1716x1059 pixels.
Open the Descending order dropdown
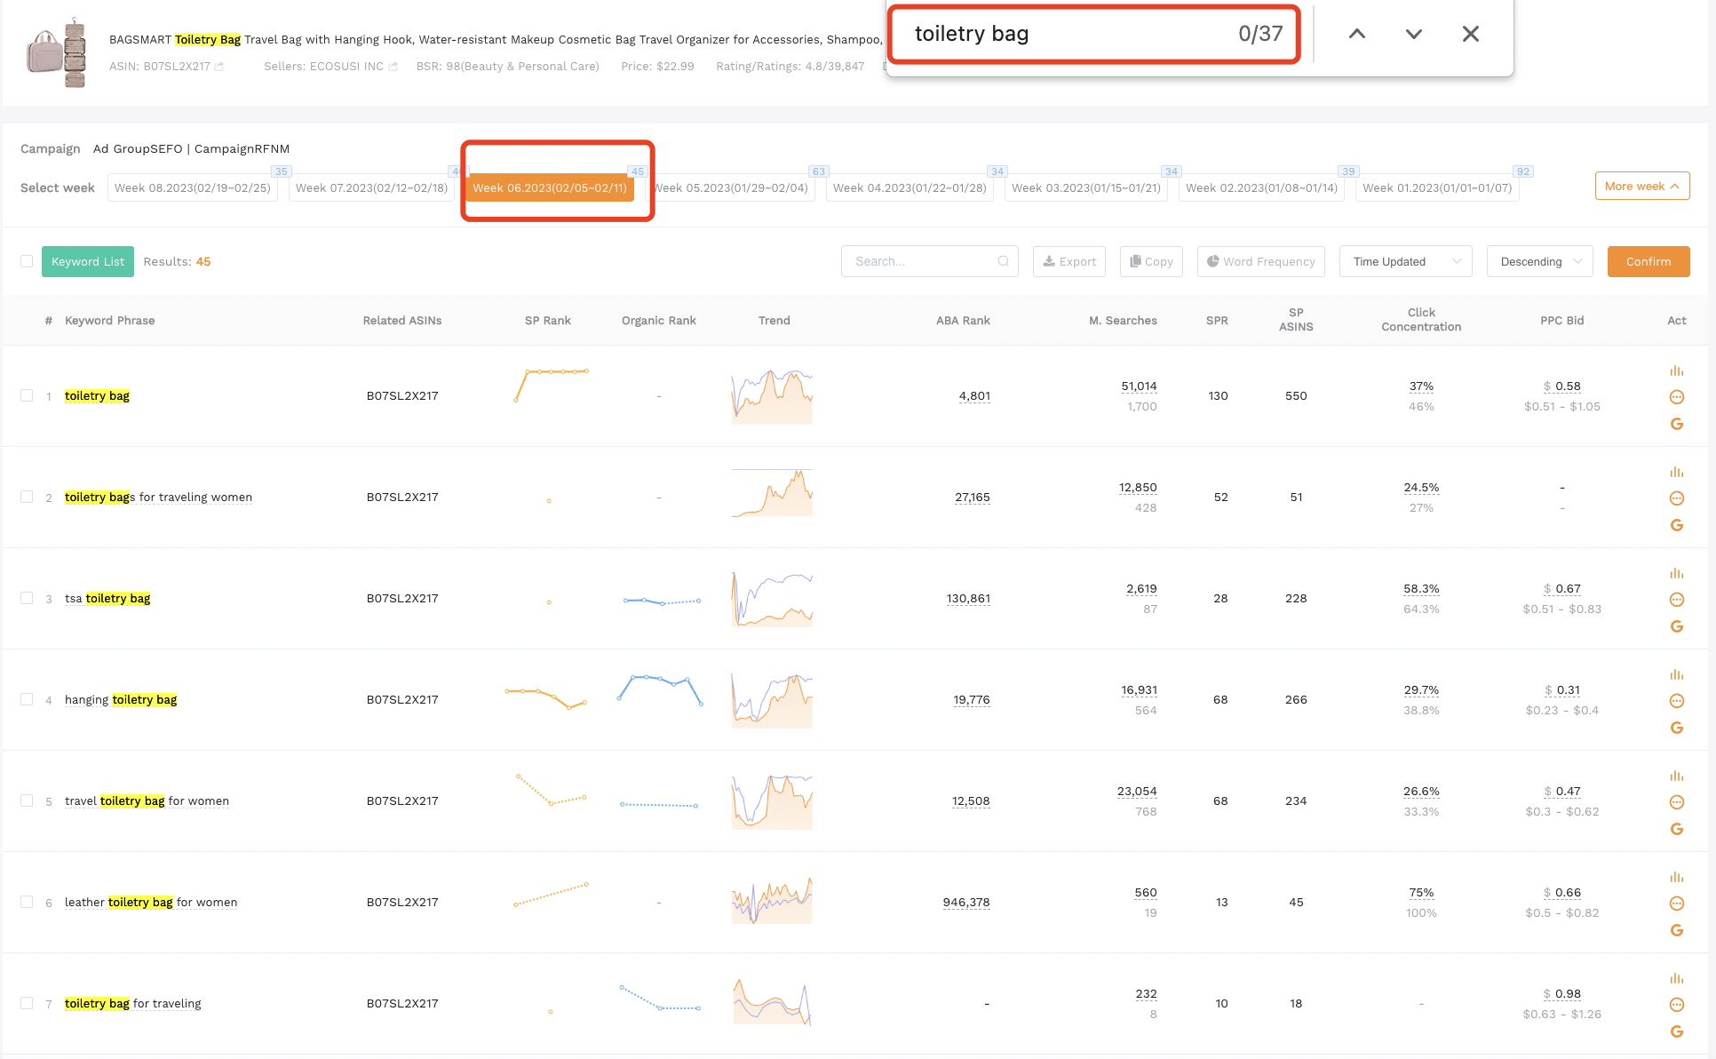1539,261
